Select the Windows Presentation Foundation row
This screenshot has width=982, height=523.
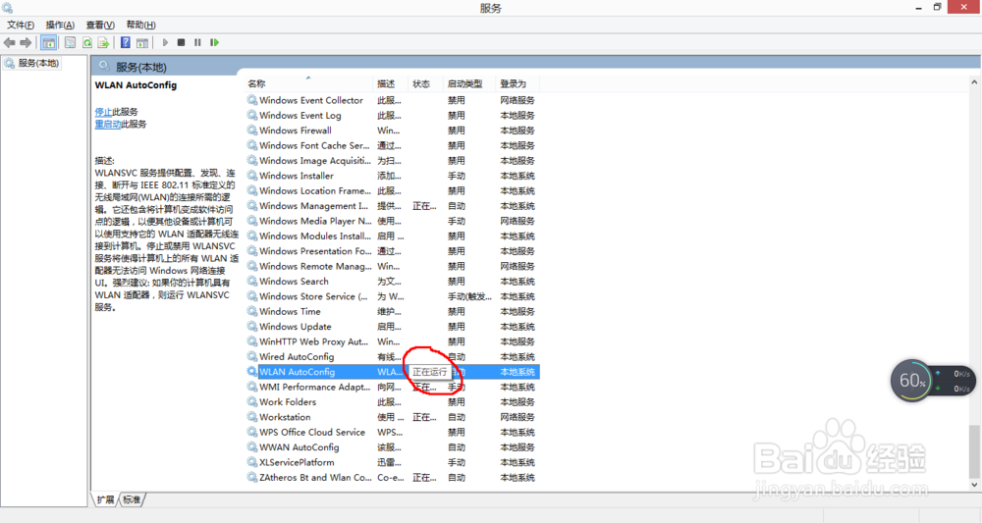click(x=392, y=251)
